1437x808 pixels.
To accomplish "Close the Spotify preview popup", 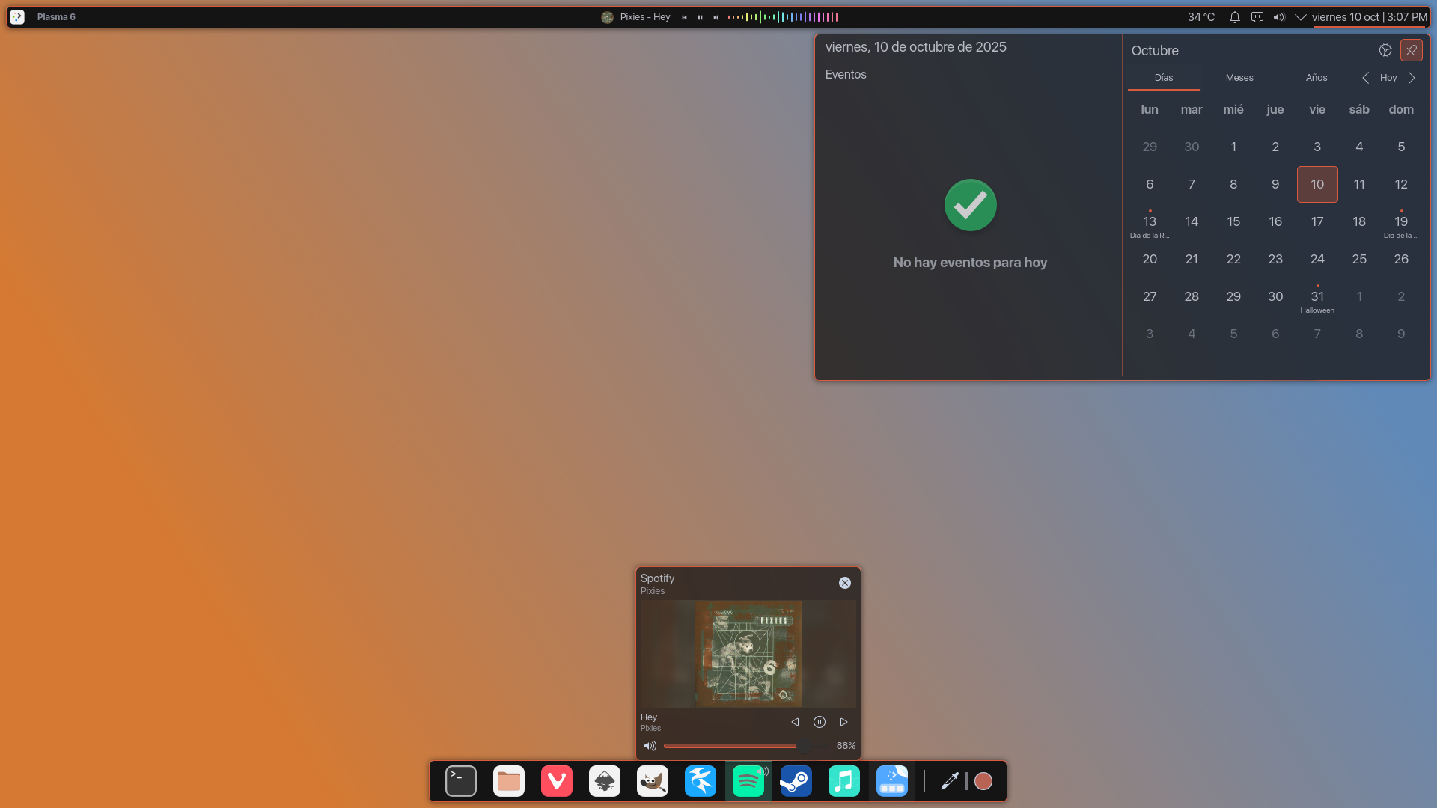I will point(845,583).
